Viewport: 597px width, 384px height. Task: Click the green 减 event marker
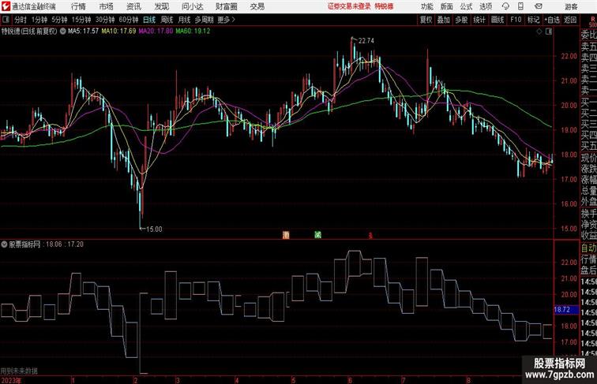tap(317, 235)
